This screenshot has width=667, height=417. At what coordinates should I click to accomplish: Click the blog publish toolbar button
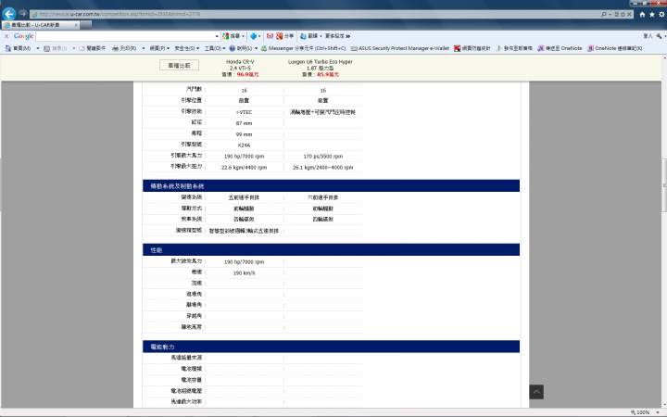[x=514, y=48]
